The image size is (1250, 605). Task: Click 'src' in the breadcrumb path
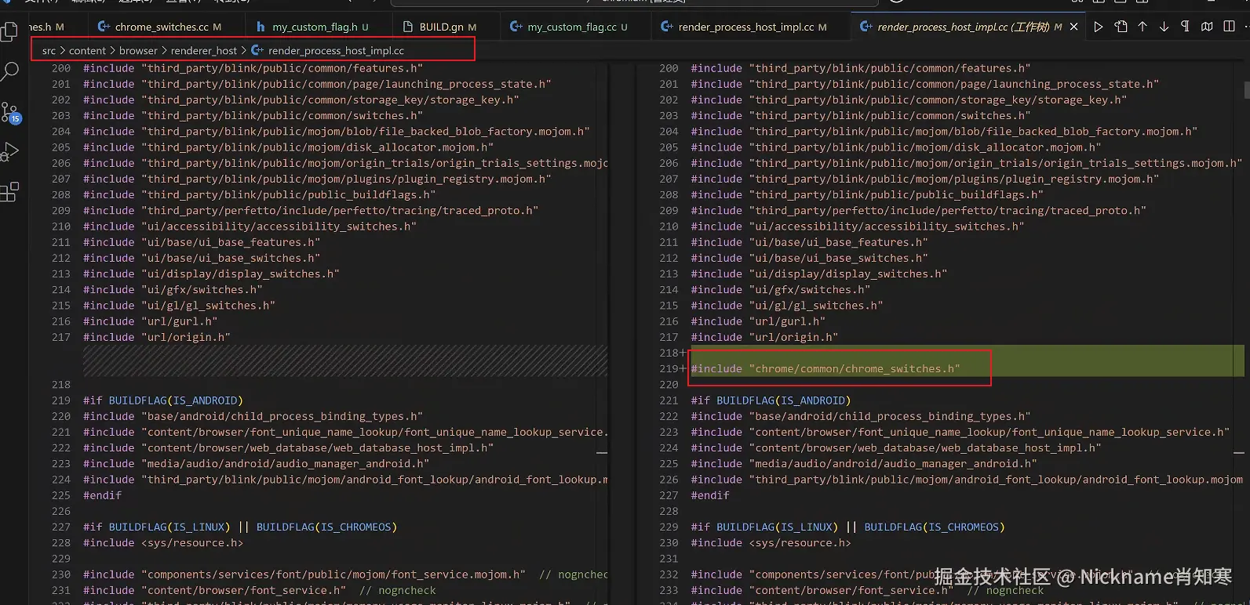(49, 50)
